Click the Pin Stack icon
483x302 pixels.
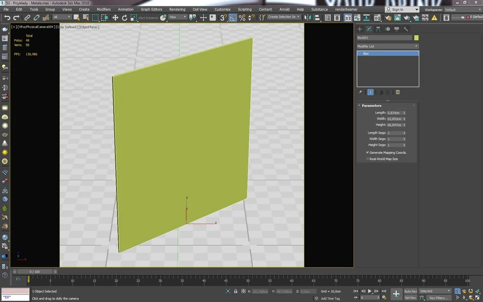click(360, 92)
